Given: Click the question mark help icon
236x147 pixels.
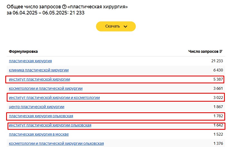Looking at the screenshot, I should click(x=64, y=7).
